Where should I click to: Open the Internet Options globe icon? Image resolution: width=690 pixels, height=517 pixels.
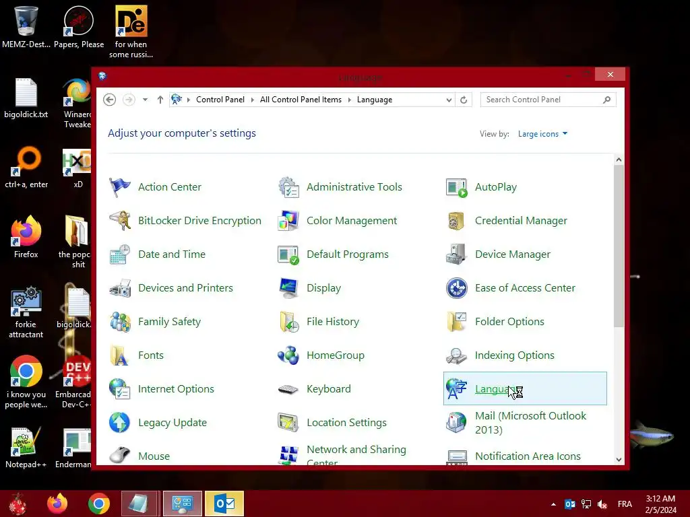(x=120, y=389)
